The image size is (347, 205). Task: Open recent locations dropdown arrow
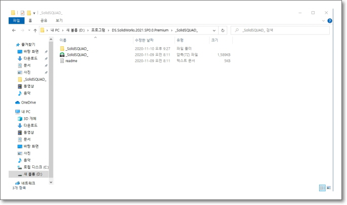coord(29,30)
